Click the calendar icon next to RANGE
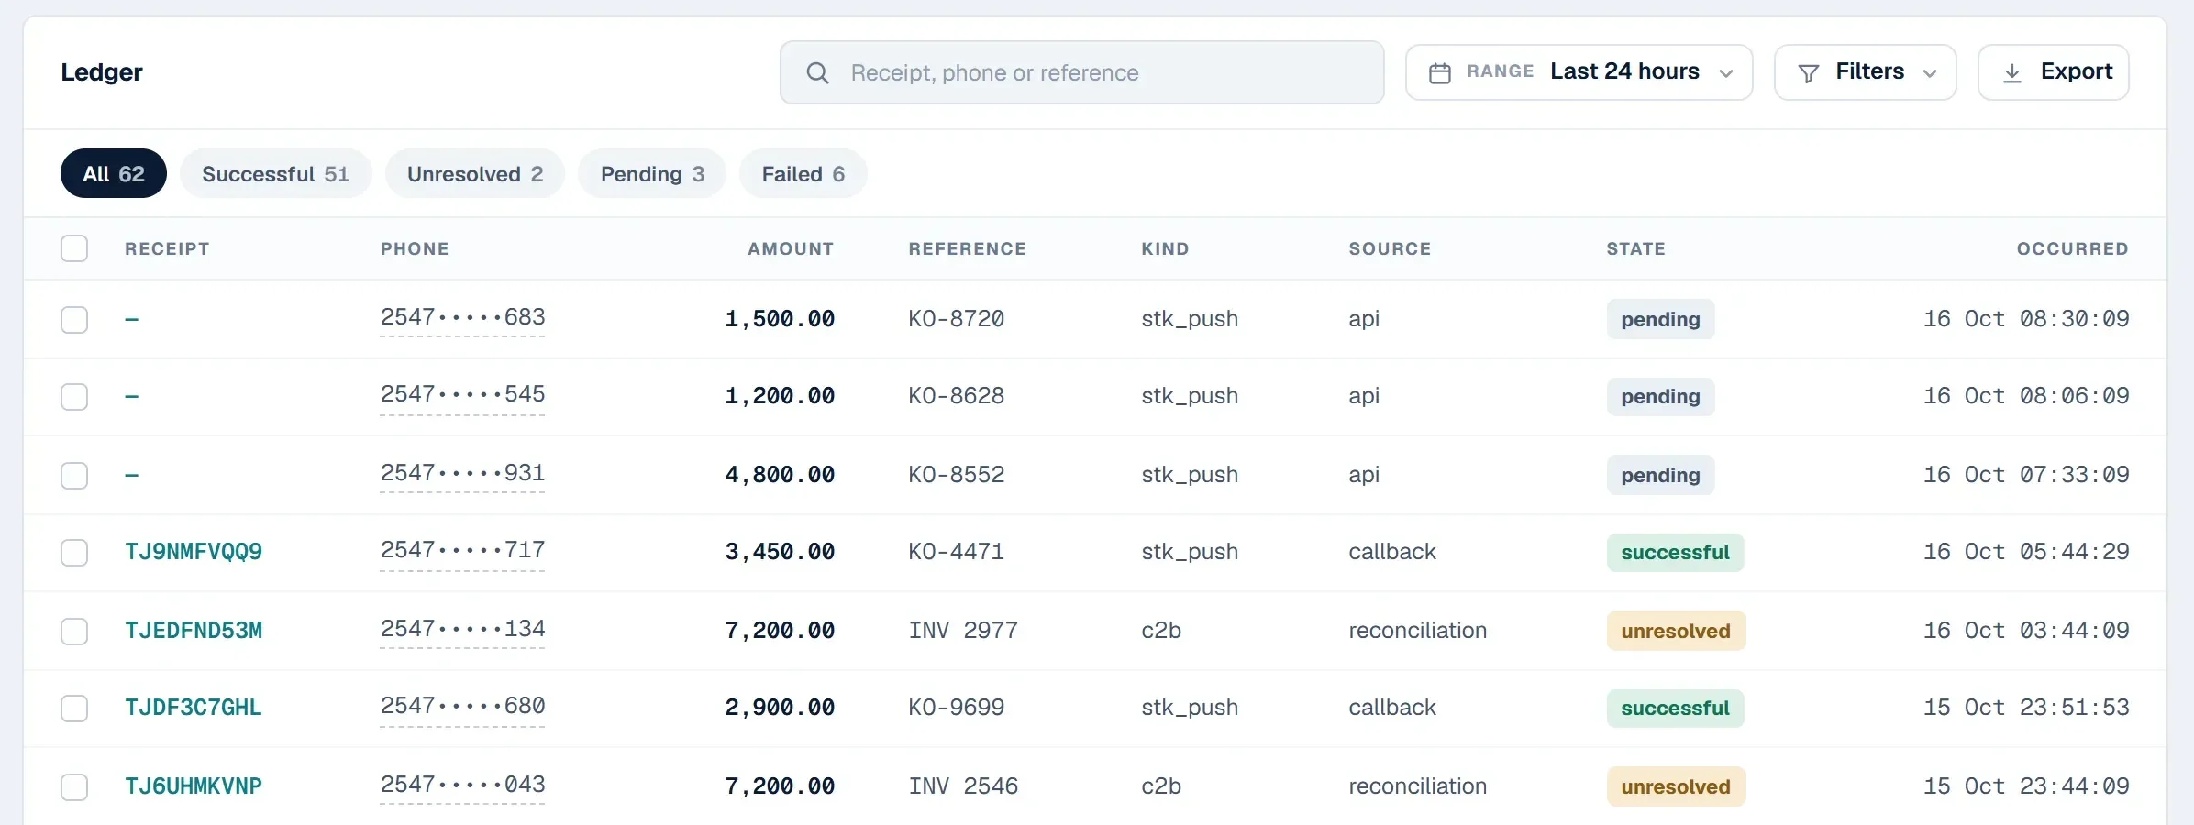This screenshot has height=825, width=2194. pos(1440,73)
